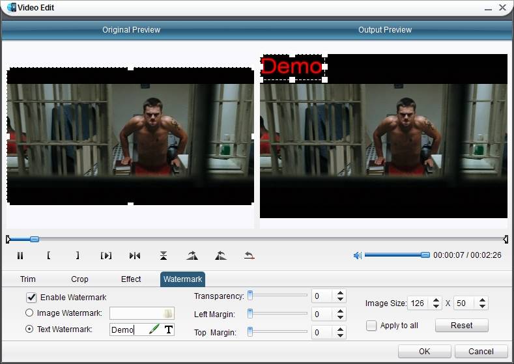Pause the video playback
The width and height of the screenshot is (514, 364).
[20, 255]
